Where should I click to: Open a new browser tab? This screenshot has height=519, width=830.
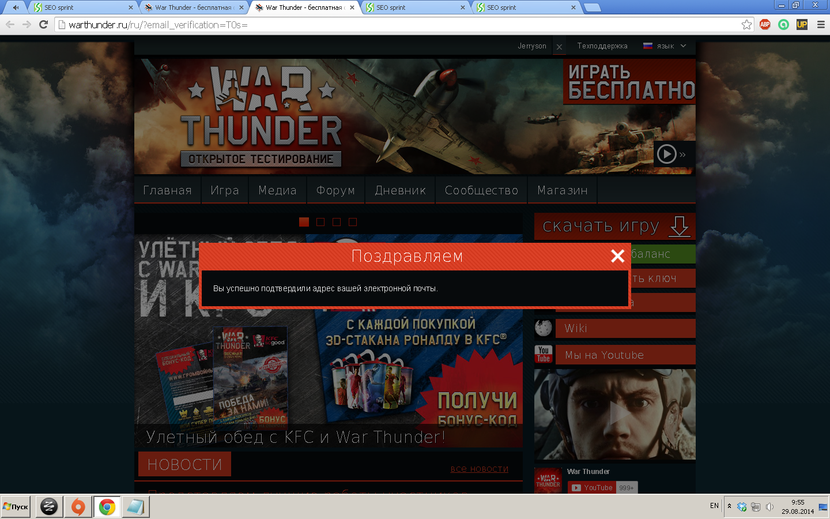592,7
